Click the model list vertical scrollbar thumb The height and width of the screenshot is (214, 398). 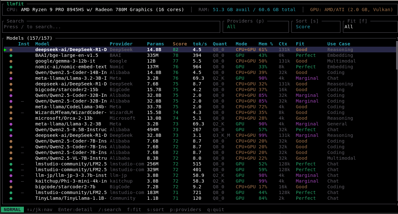396,56
